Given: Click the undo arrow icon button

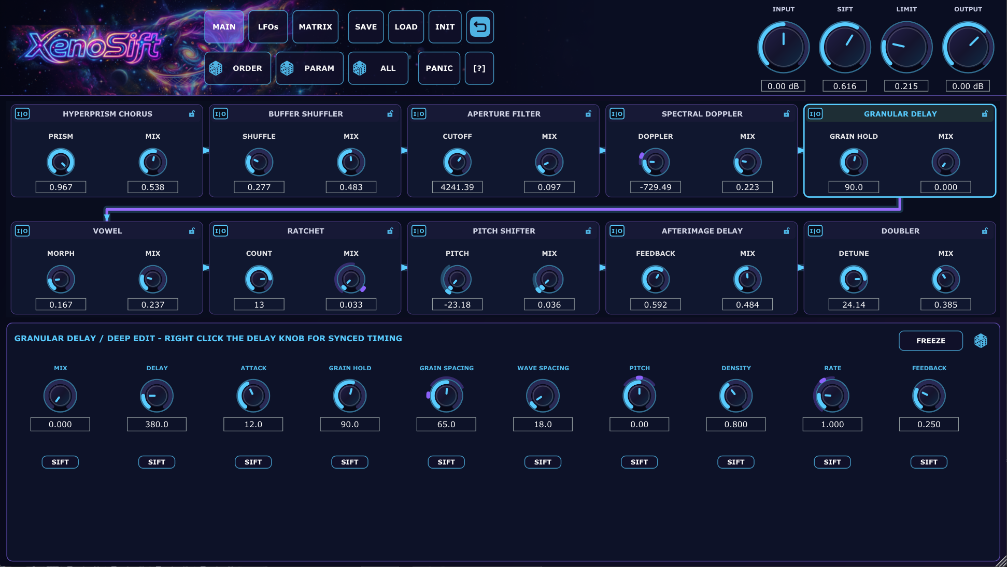Looking at the screenshot, I should tap(480, 27).
